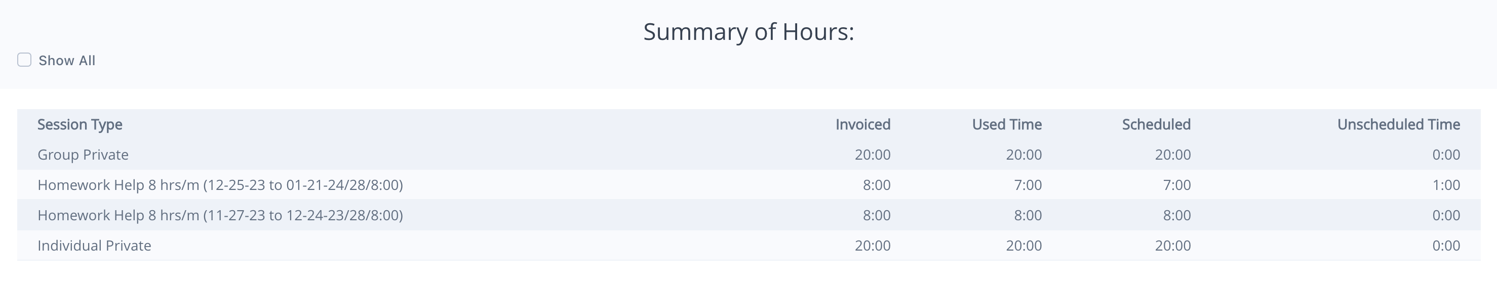Enable the Show All checkbox
The width and height of the screenshot is (1497, 291).
coord(24,60)
